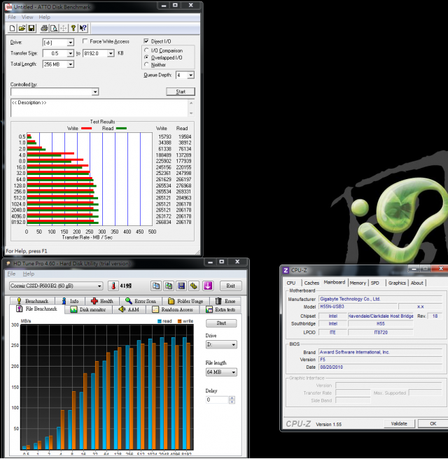Select the I/O Comparison radio button
Image resolution: width=448 pixels, height=459 pixels.
point(146,50)
